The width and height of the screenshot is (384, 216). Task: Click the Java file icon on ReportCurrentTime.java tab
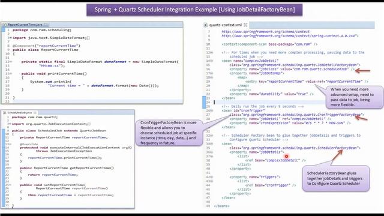(x=5, y=25)
